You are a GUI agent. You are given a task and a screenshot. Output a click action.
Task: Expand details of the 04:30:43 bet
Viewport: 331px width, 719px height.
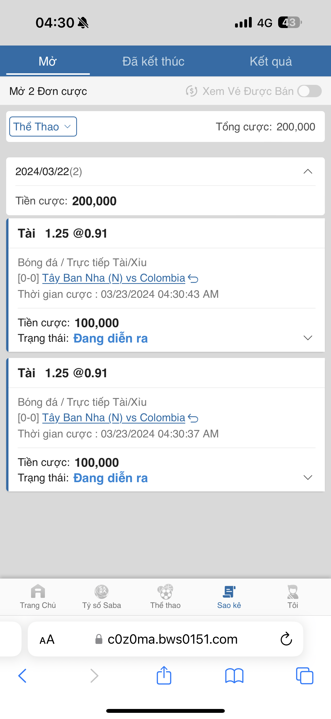pos(308,338)
